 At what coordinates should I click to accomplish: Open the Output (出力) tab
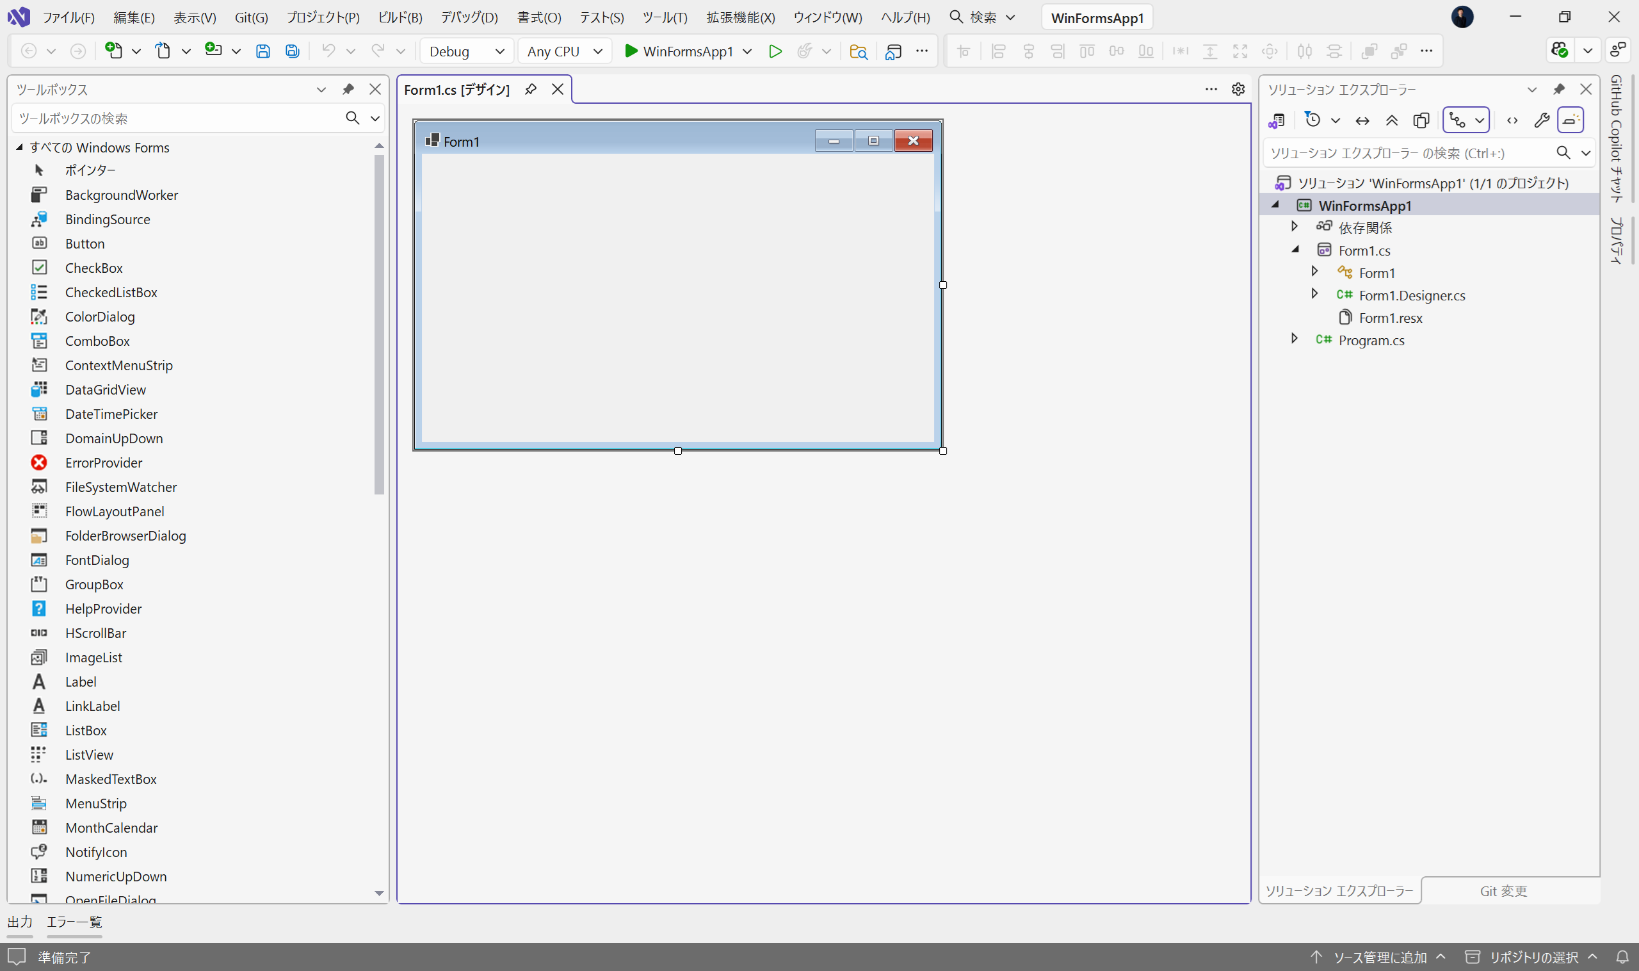(20, 922)
